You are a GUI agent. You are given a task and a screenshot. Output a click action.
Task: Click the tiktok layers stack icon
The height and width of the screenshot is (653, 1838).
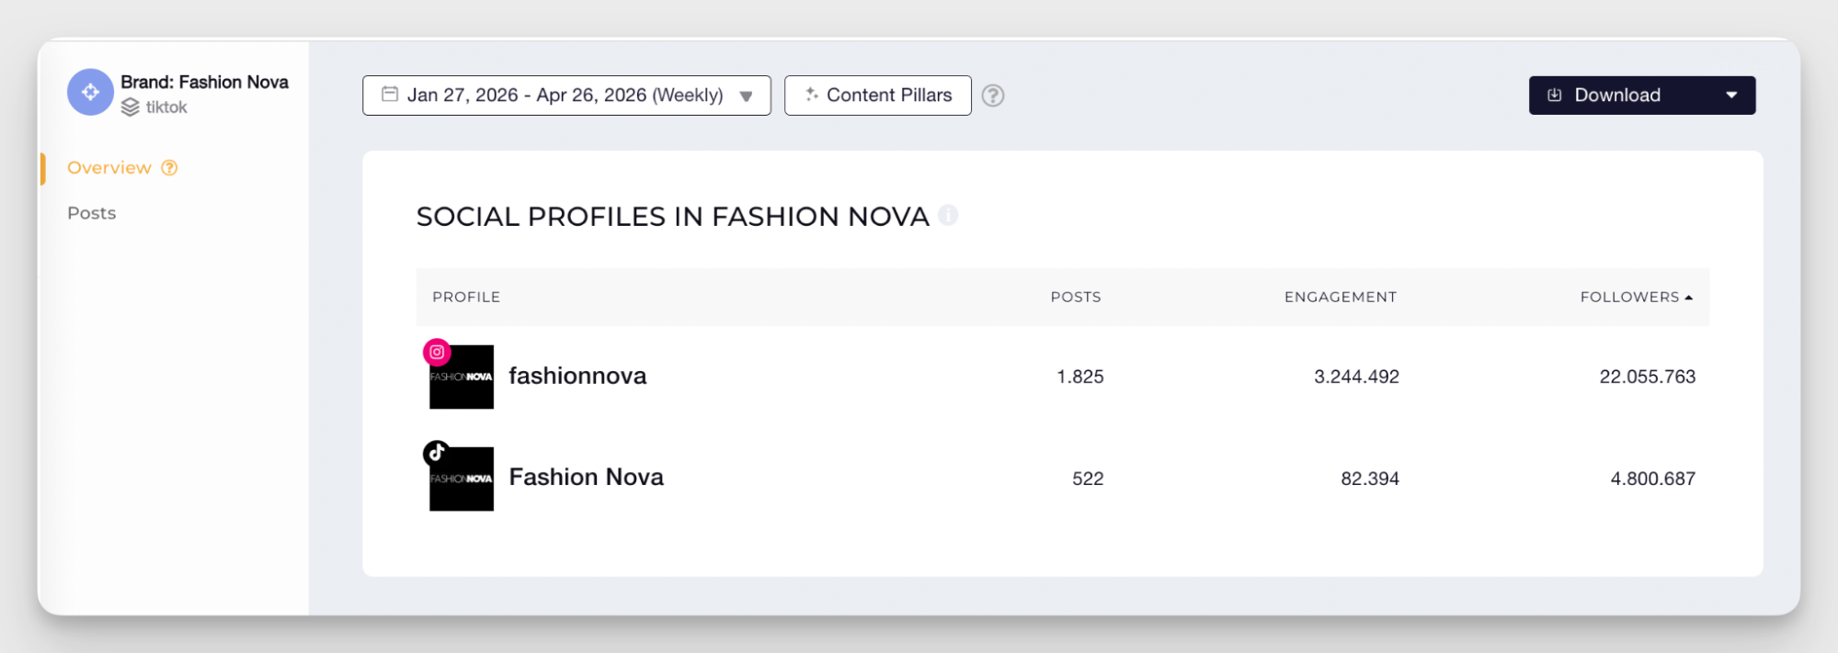point(131,107)
